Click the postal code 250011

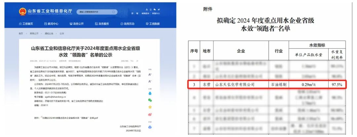click(x=45, y=105)
